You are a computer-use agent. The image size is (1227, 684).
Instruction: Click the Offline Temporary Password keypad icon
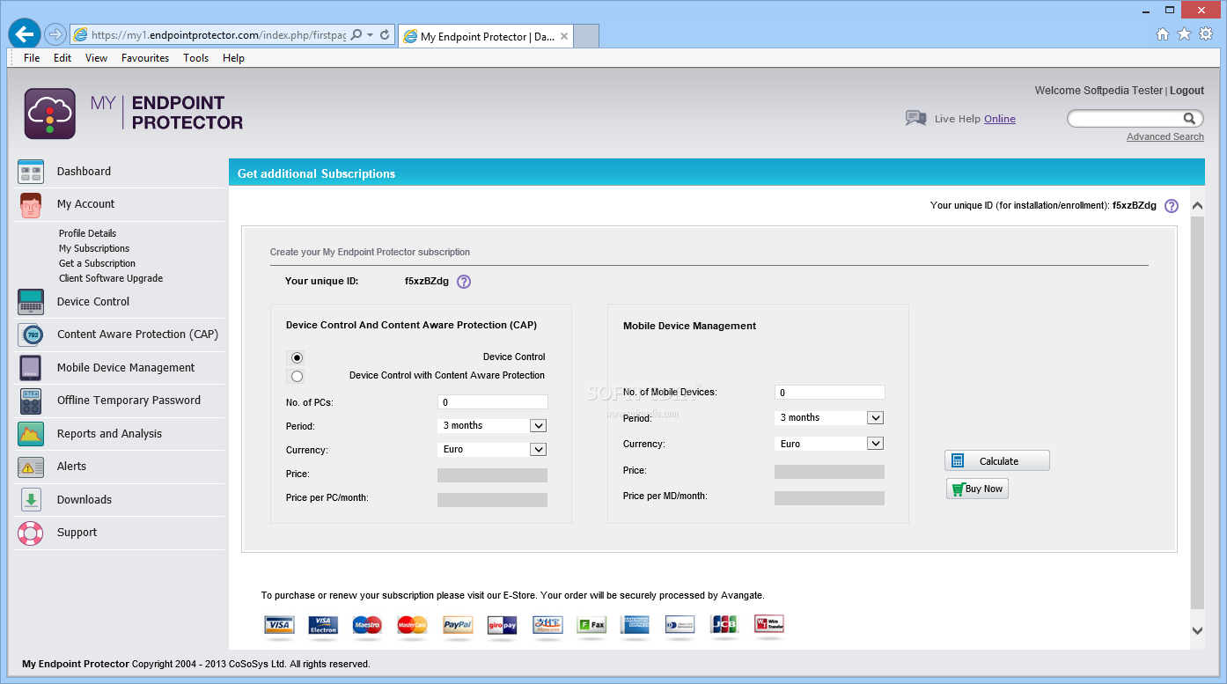tap(31, 401)
